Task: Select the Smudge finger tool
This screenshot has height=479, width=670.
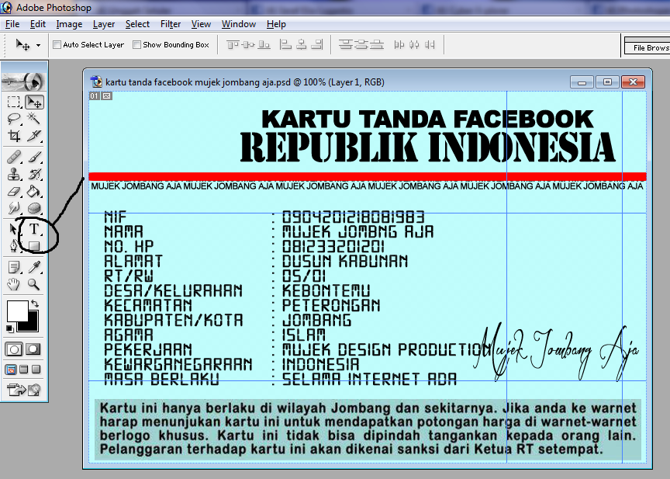Action: tap(14, 208)
